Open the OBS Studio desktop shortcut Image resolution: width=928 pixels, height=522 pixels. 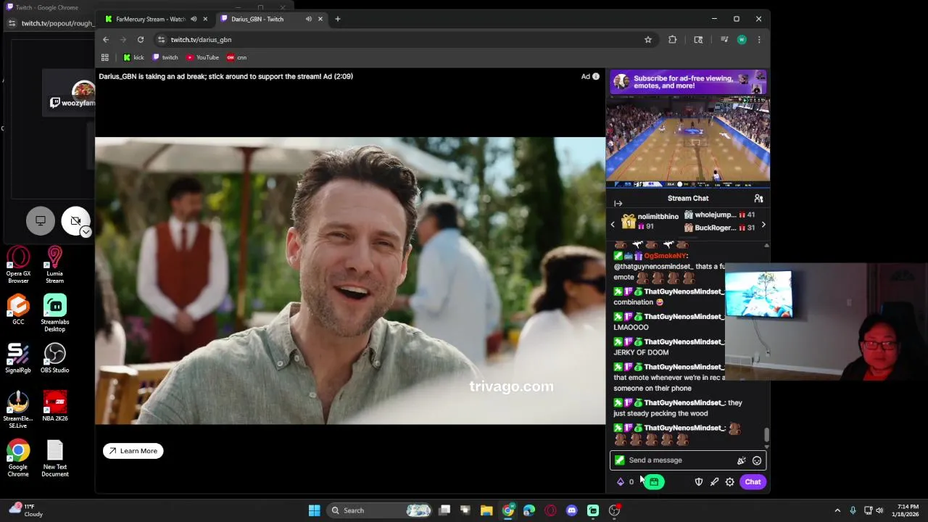[54, 358]
